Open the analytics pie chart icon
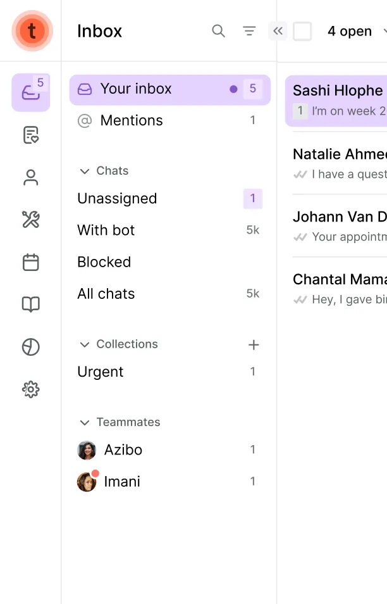Screen dimensions: 387x604 30,347
